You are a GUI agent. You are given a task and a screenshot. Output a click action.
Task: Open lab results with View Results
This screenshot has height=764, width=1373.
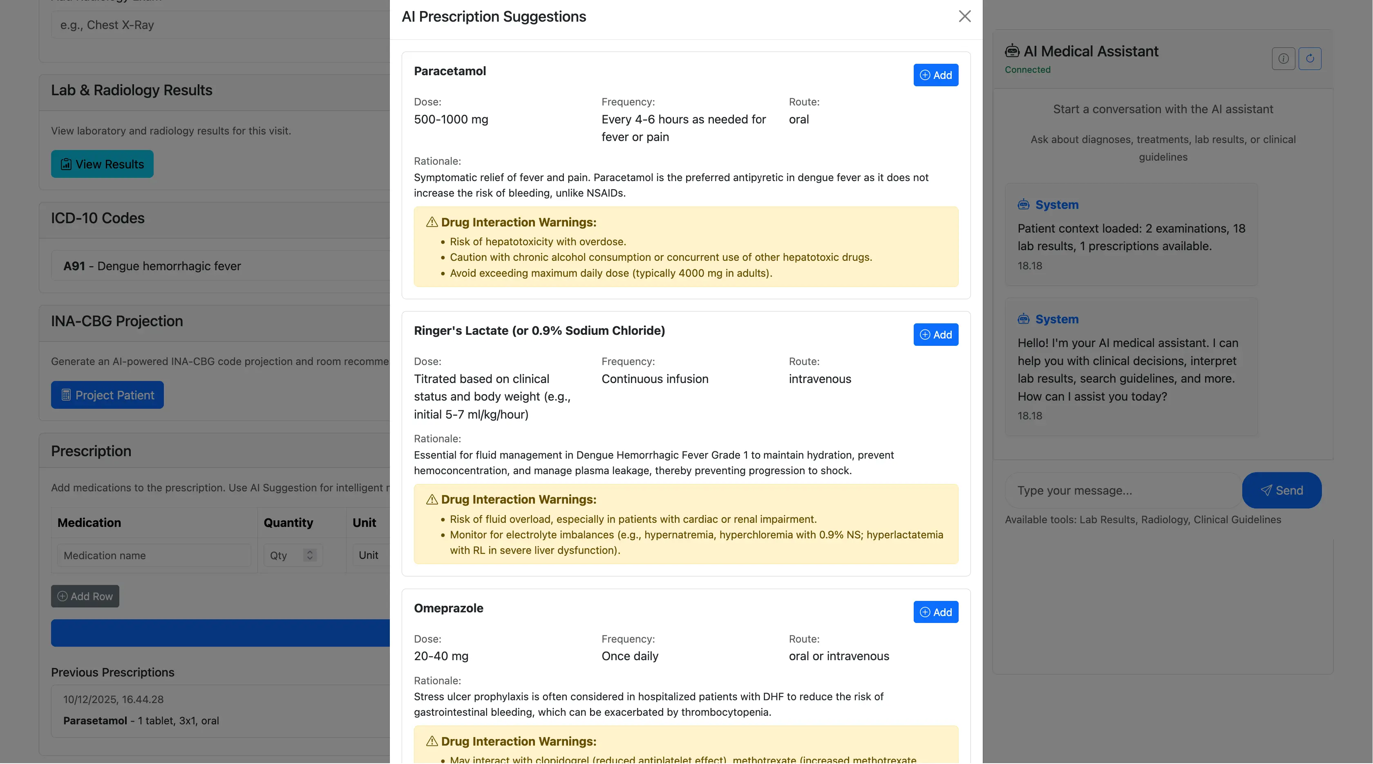tap(102, 164)
